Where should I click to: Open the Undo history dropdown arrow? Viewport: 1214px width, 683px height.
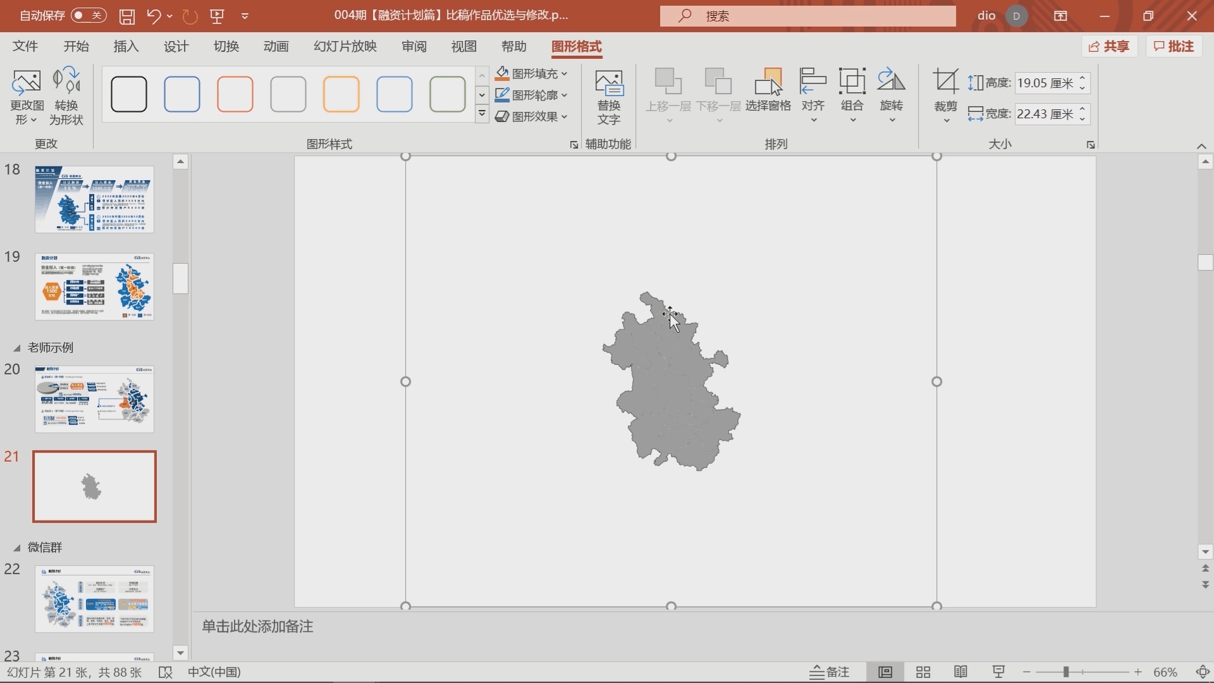coord(169,16)
